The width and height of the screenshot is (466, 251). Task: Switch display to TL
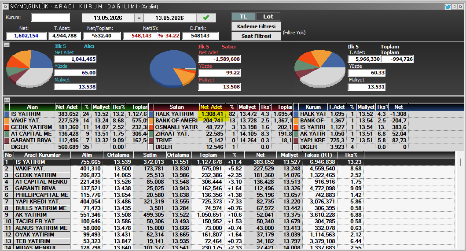coord(243,17)
